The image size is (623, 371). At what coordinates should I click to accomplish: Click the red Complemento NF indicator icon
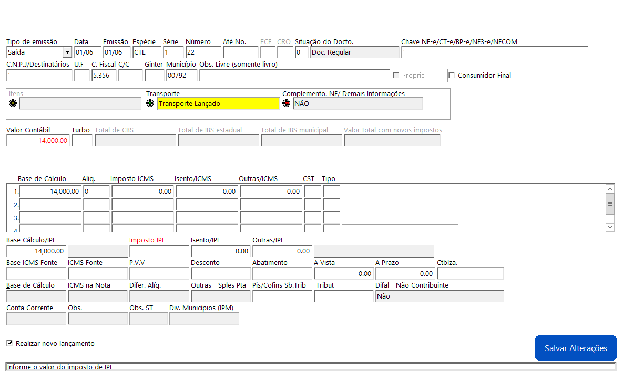pyautogui.click(x=286, y=103)
